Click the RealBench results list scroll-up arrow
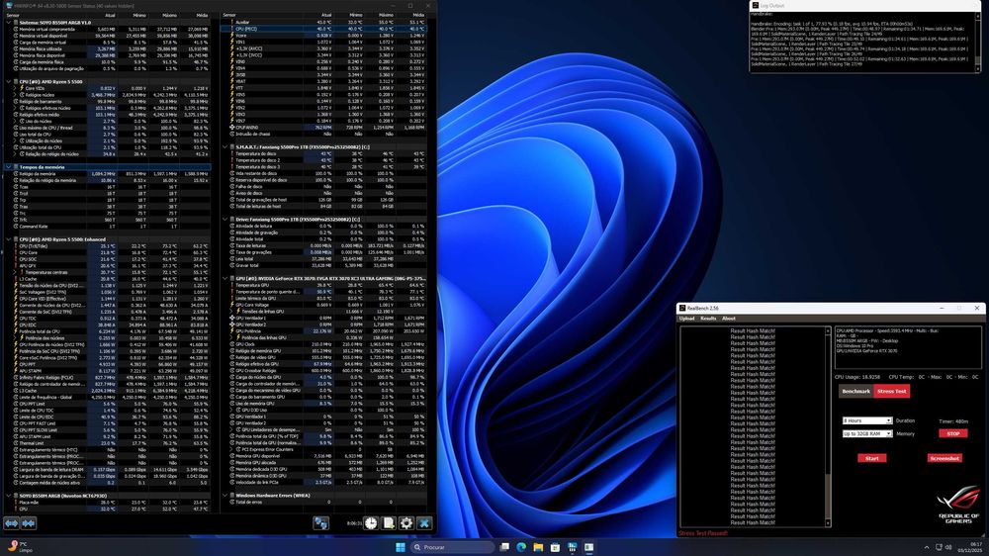Screen dimensions: 989x556 click(x=828, y=330)
